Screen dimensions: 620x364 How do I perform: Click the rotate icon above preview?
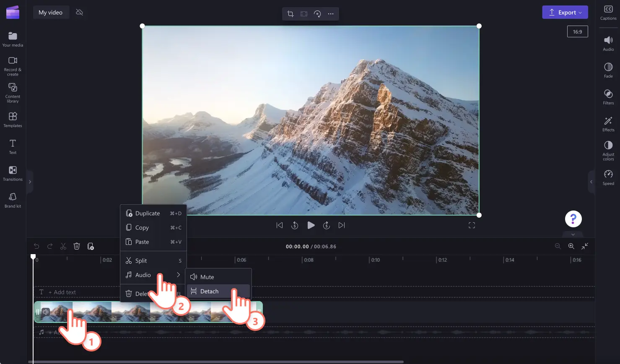(x=317, y=14)
